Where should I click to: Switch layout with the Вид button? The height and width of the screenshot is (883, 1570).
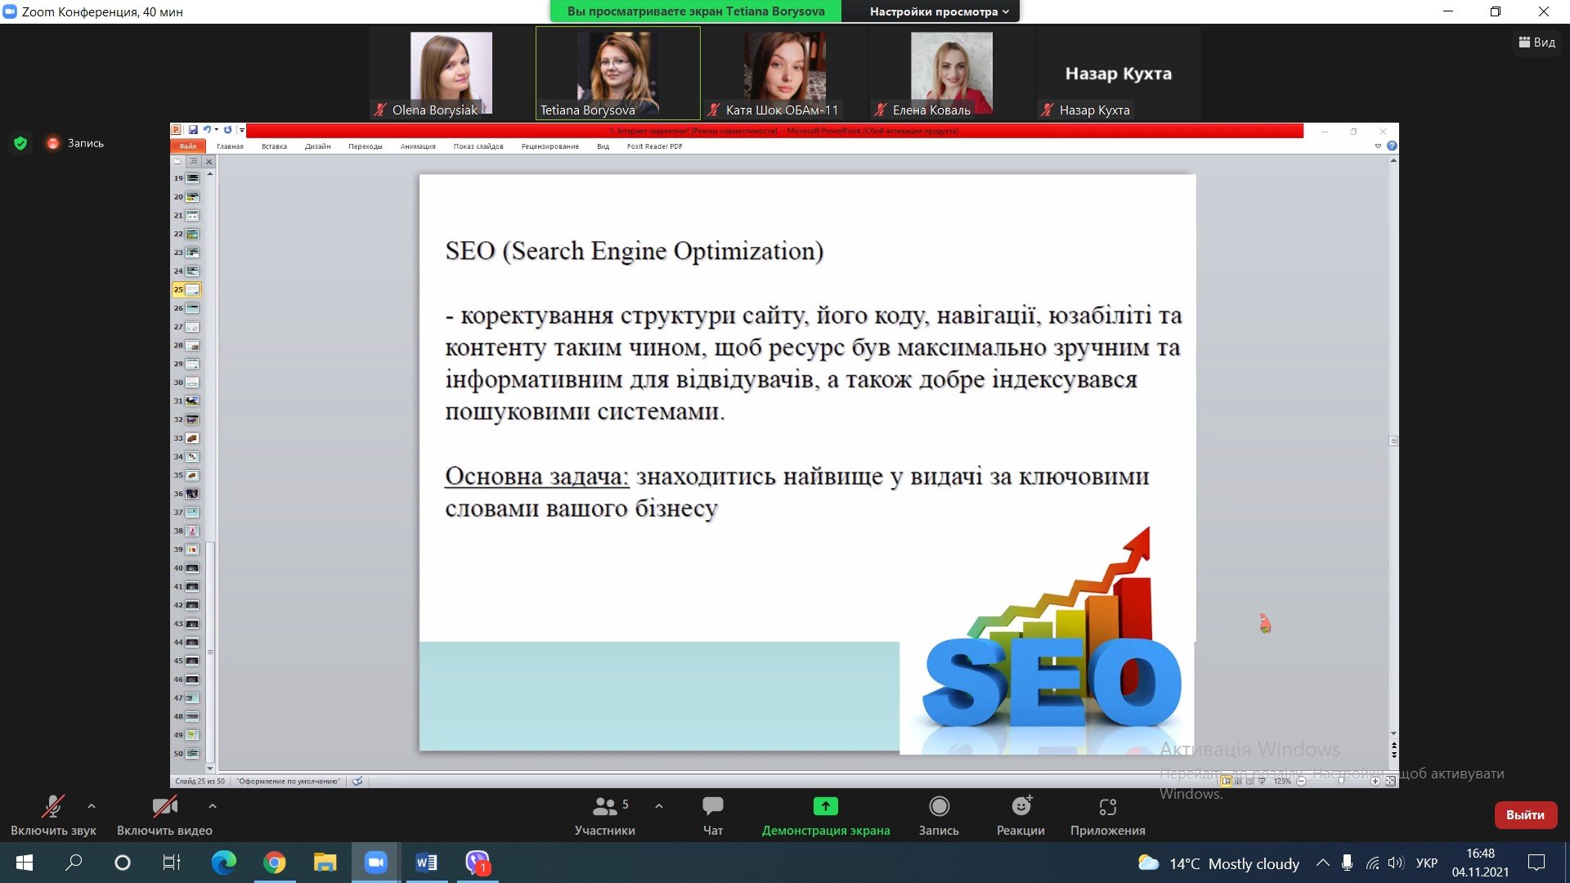(1537, 43)
